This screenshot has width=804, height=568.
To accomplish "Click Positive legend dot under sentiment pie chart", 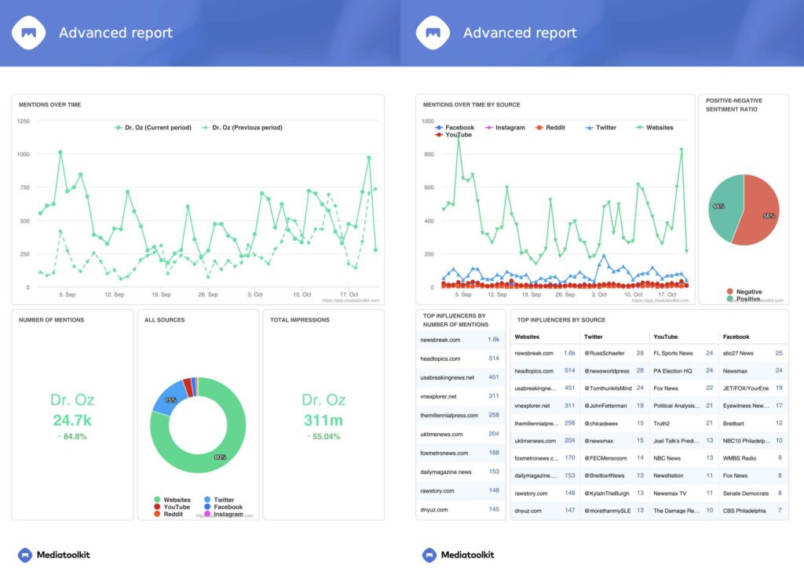I will (729, 299).
